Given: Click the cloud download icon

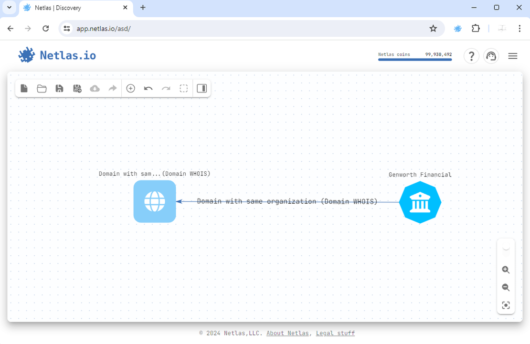Looking at the screenshot, I should pos(95,88).
